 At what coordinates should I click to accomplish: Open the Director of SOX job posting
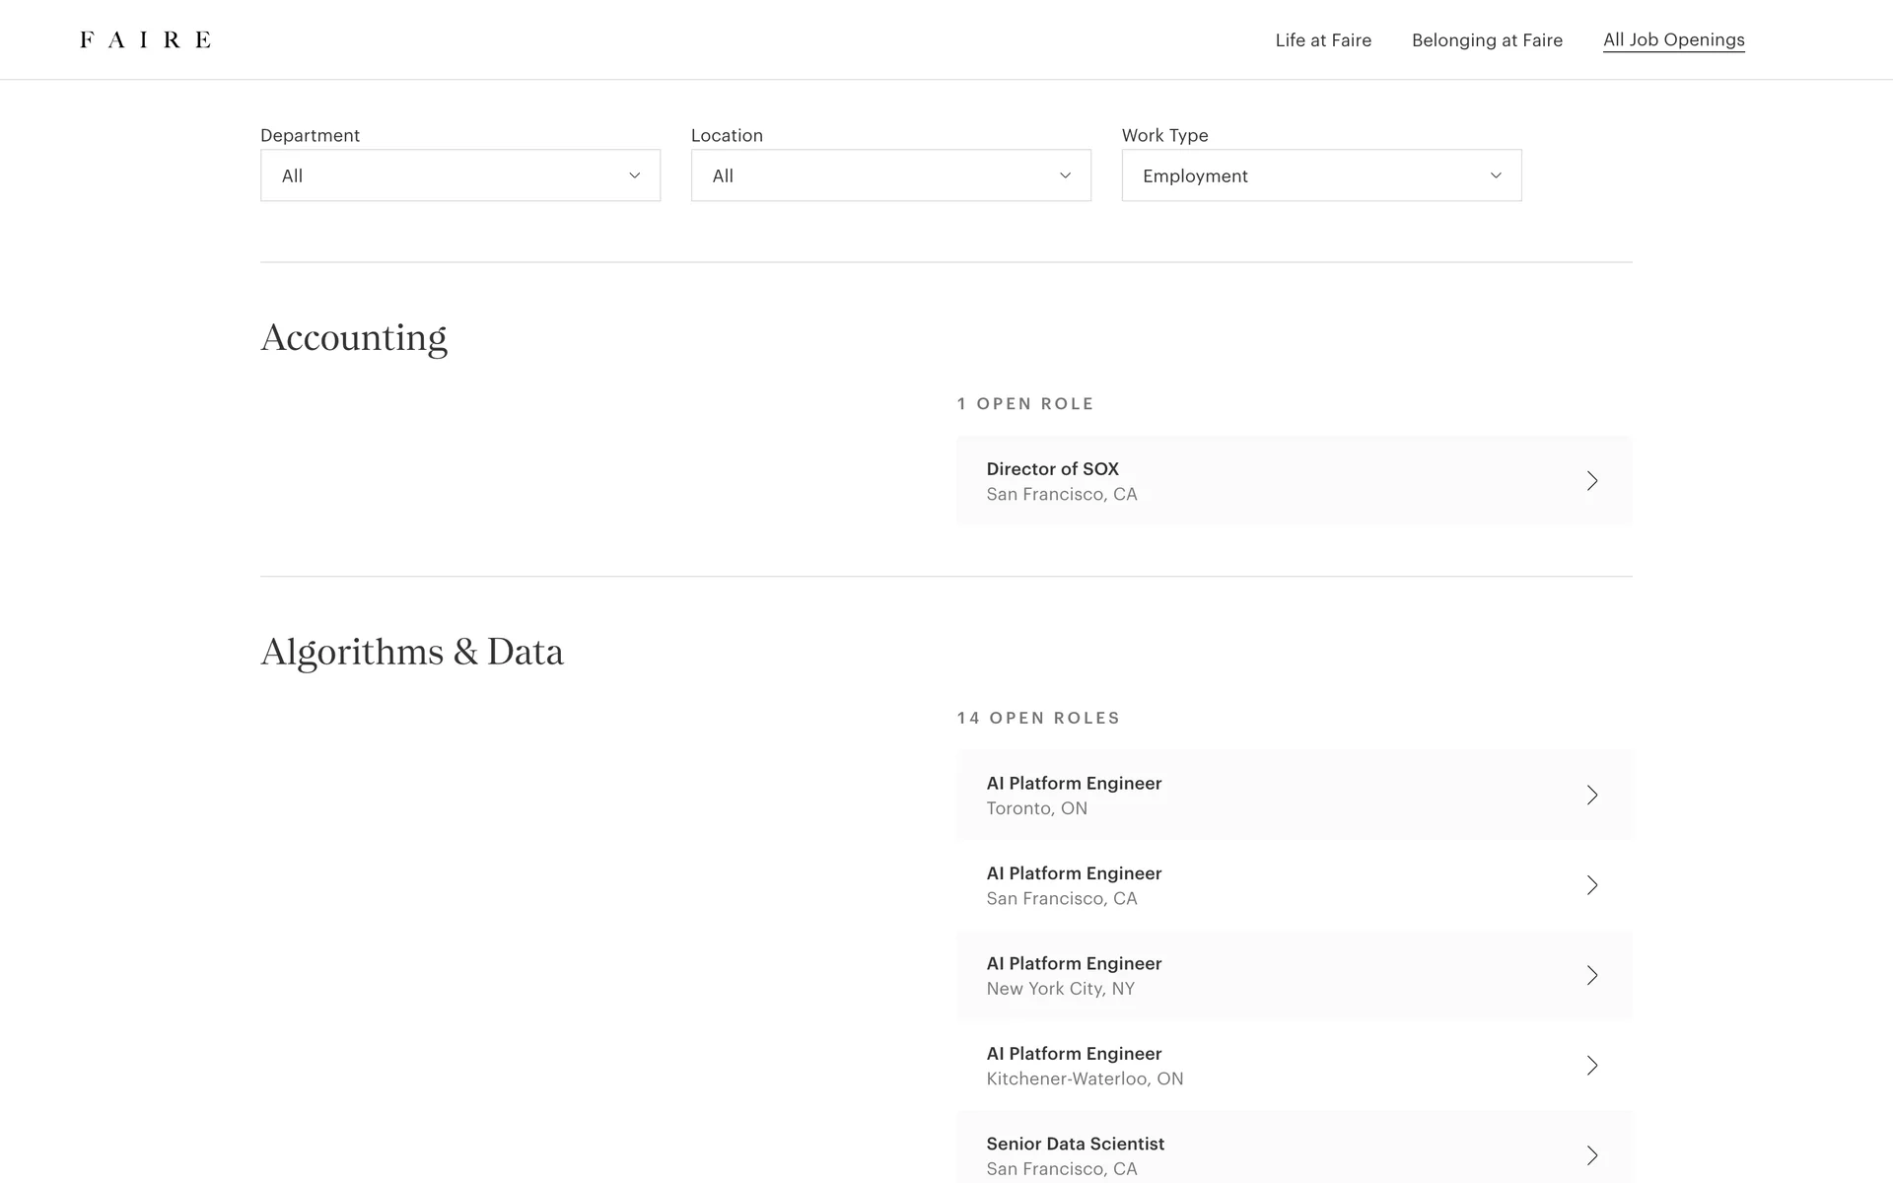[x=1052, y=469]
